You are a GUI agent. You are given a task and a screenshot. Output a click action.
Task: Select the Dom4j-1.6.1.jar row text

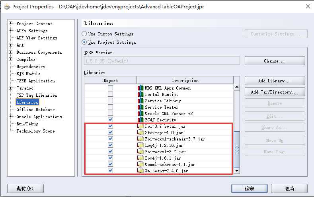tap(163, 158)
